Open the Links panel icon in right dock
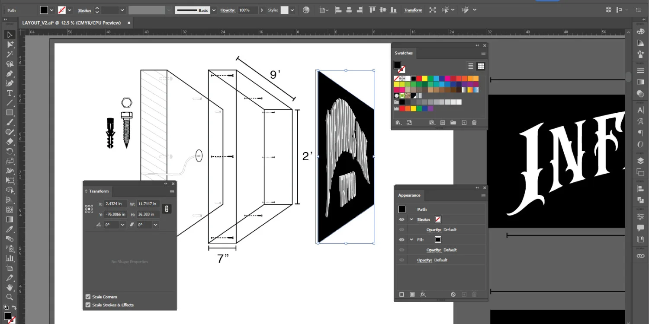 (x=640, y=256)
